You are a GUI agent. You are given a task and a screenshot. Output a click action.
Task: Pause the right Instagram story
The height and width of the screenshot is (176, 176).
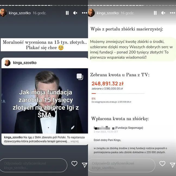pyautogui.click(x=155, y=13)
